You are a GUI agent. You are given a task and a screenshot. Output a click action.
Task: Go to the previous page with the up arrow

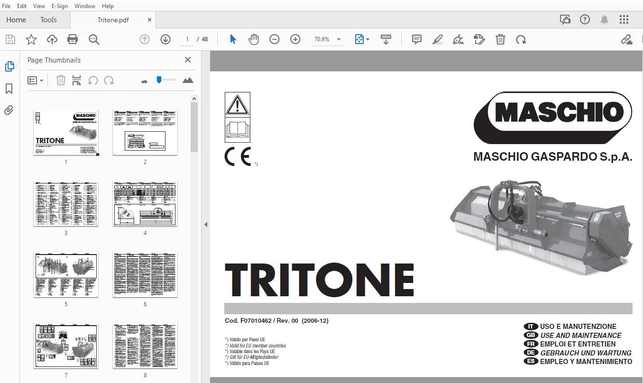coord(145,39)
